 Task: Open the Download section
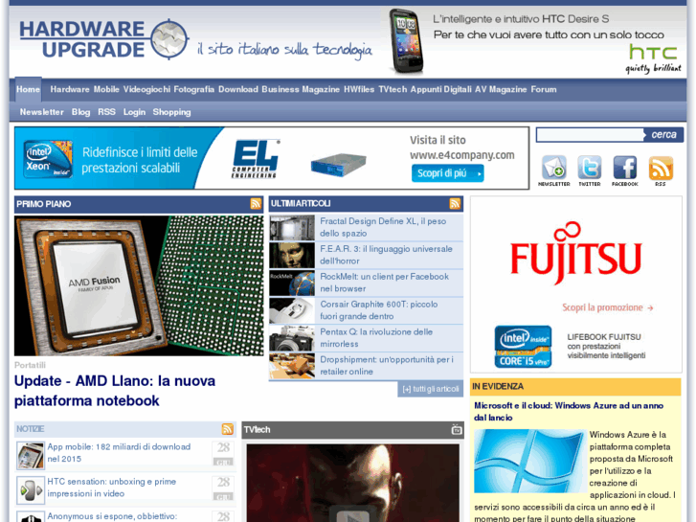tap(238, 89)
